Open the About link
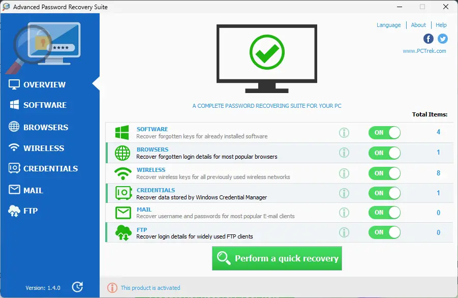This screenshot has height=298, width=458. tap(418, 25)
